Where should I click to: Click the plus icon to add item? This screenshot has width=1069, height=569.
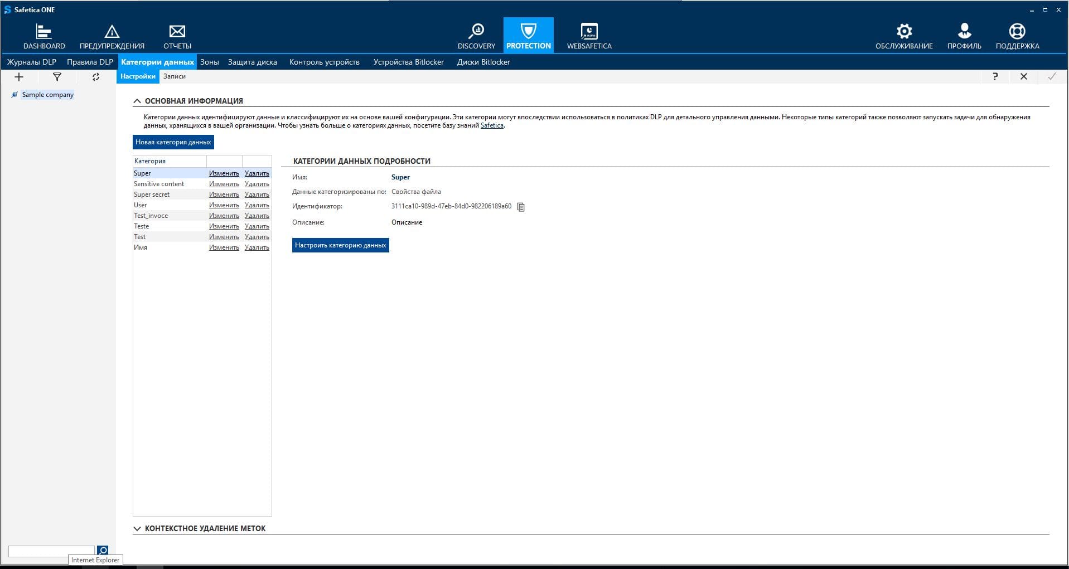[x=19, y=77]
